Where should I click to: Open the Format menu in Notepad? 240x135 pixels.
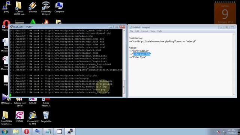tap(145, 31)
